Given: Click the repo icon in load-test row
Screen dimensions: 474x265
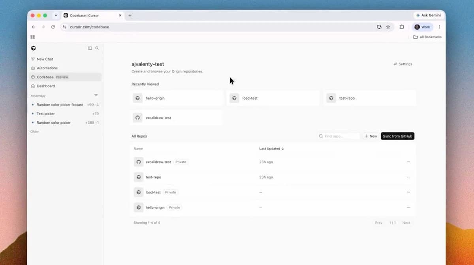Looking at the screenshot, I should tap(139, 192).
